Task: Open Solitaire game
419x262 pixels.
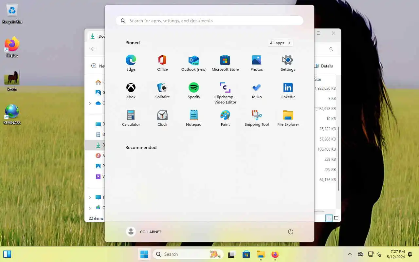Action: click(162, 90)
